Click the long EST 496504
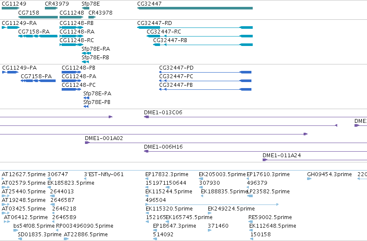The height and width of the screenshot is (241, 367). tap(212, 204)
